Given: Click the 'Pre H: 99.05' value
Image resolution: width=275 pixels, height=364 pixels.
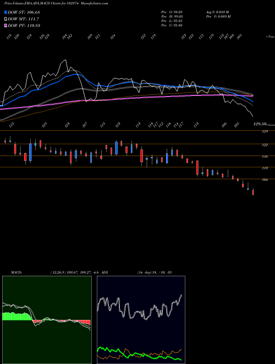Looking at the screenshot, I should 172,17.
